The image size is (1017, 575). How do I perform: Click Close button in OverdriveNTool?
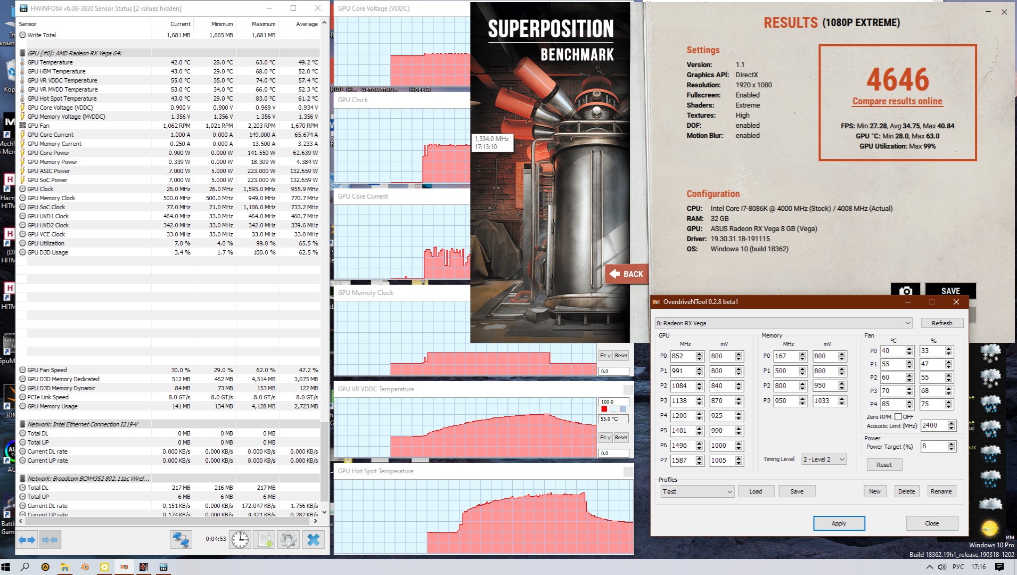[932, 523]
